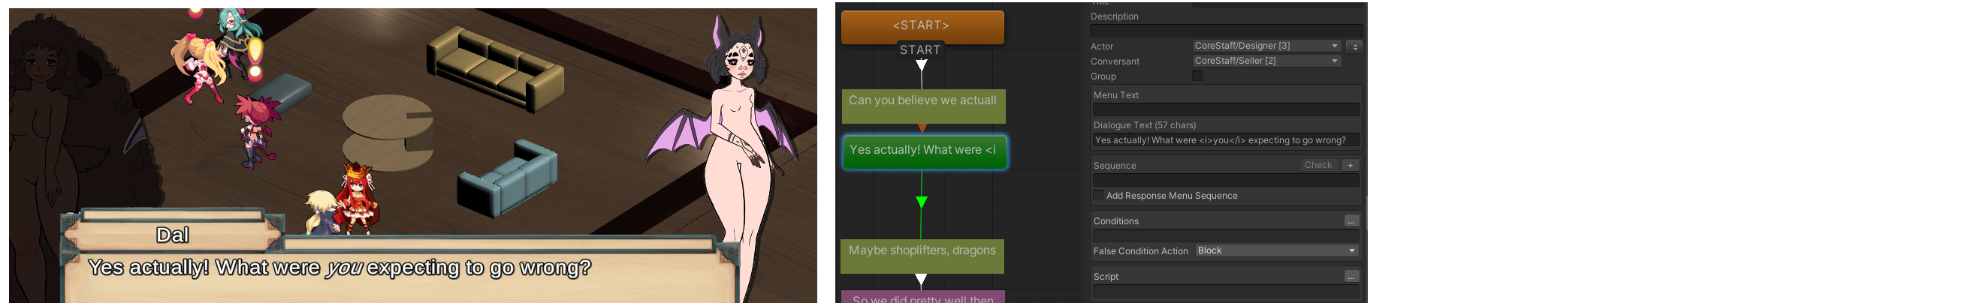Open the False Condition Action Block dropdown

click(x=1277, y=251)
